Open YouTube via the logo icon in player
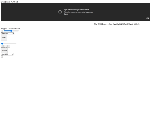This screenshot has width=151, height=113. [x=148, y=18]
